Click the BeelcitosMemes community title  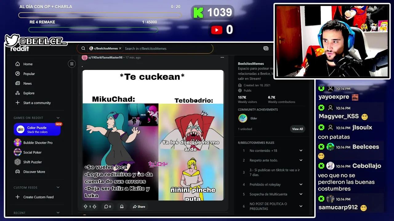point(251,64)
